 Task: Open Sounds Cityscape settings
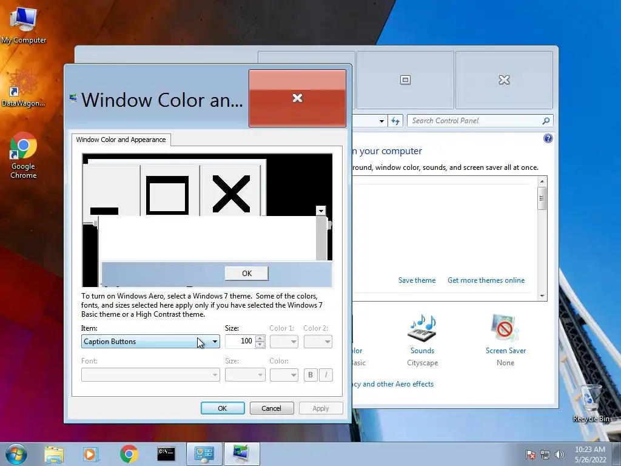422,341
